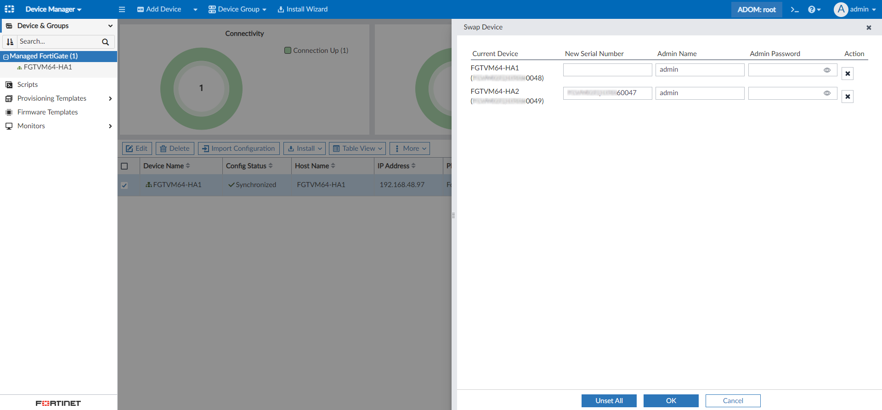The height and width of the screenshot is (410, 882).
Task: Sort by Config Status column
Action: click(x=271, y=166)
